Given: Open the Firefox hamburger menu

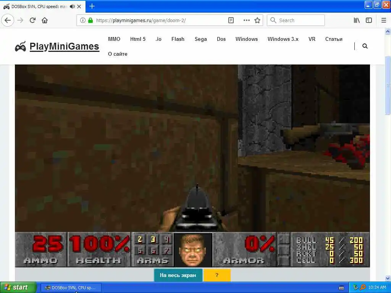Looking at the screenshot, I should (384, 20).
